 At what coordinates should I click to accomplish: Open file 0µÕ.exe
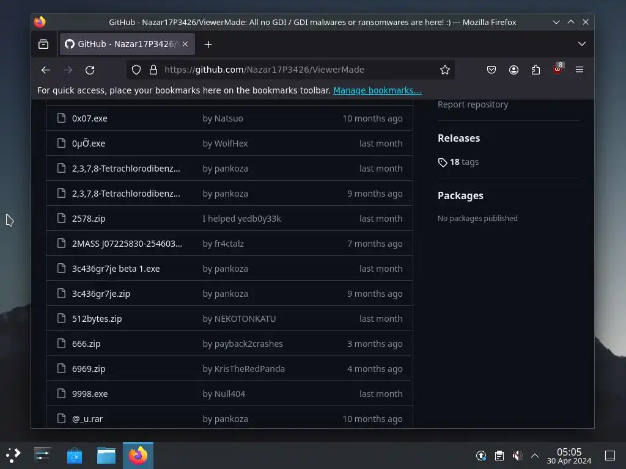tap(88, 143)
